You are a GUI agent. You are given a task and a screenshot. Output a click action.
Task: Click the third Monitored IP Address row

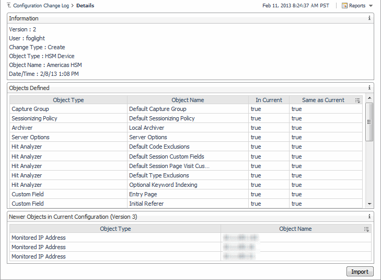coord(190,256)
